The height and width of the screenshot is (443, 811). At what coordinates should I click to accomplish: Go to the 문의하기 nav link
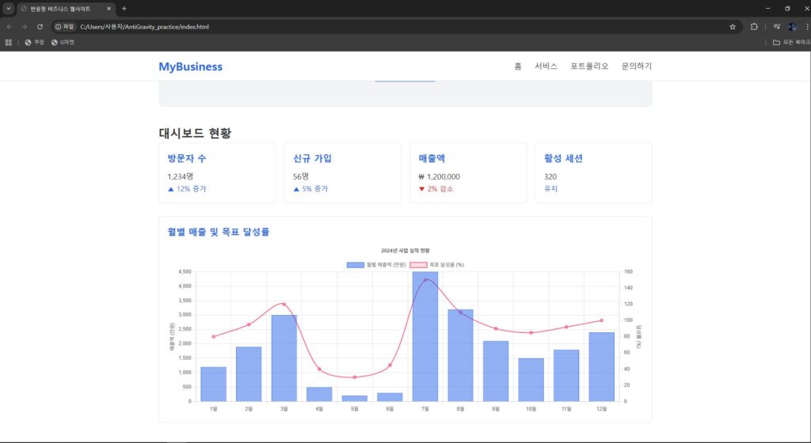[x=637, y=66]
